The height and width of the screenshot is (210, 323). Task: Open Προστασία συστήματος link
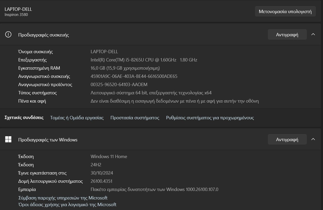pyautogui.click(x=135, y=118)
